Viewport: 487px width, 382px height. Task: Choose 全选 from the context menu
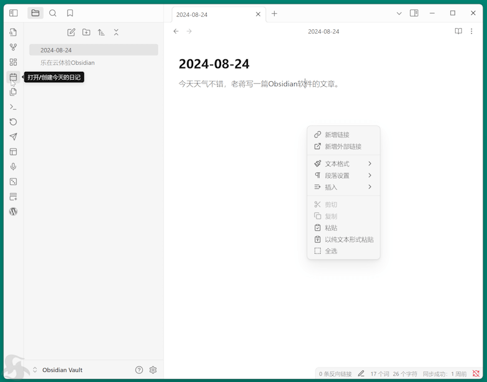[343, 251]
